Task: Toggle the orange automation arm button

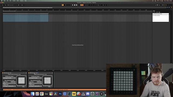Action: click(x=81, y=5)
